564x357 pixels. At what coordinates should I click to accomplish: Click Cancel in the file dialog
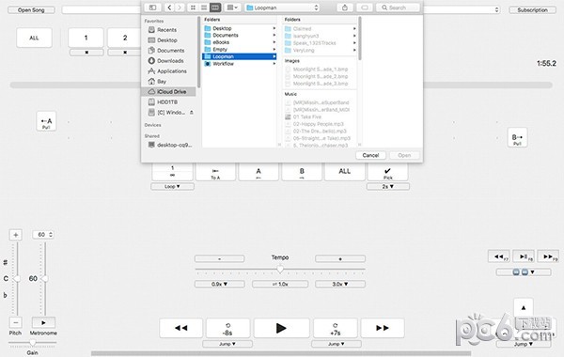pos(370,155)
